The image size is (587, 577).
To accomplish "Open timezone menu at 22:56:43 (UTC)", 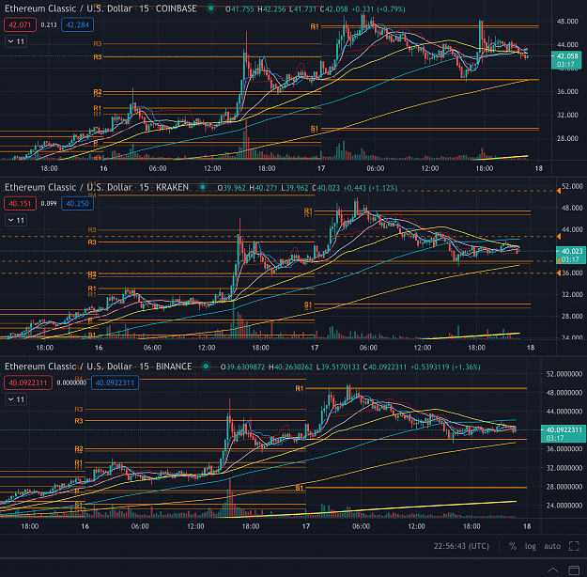I will coord(461,546).
